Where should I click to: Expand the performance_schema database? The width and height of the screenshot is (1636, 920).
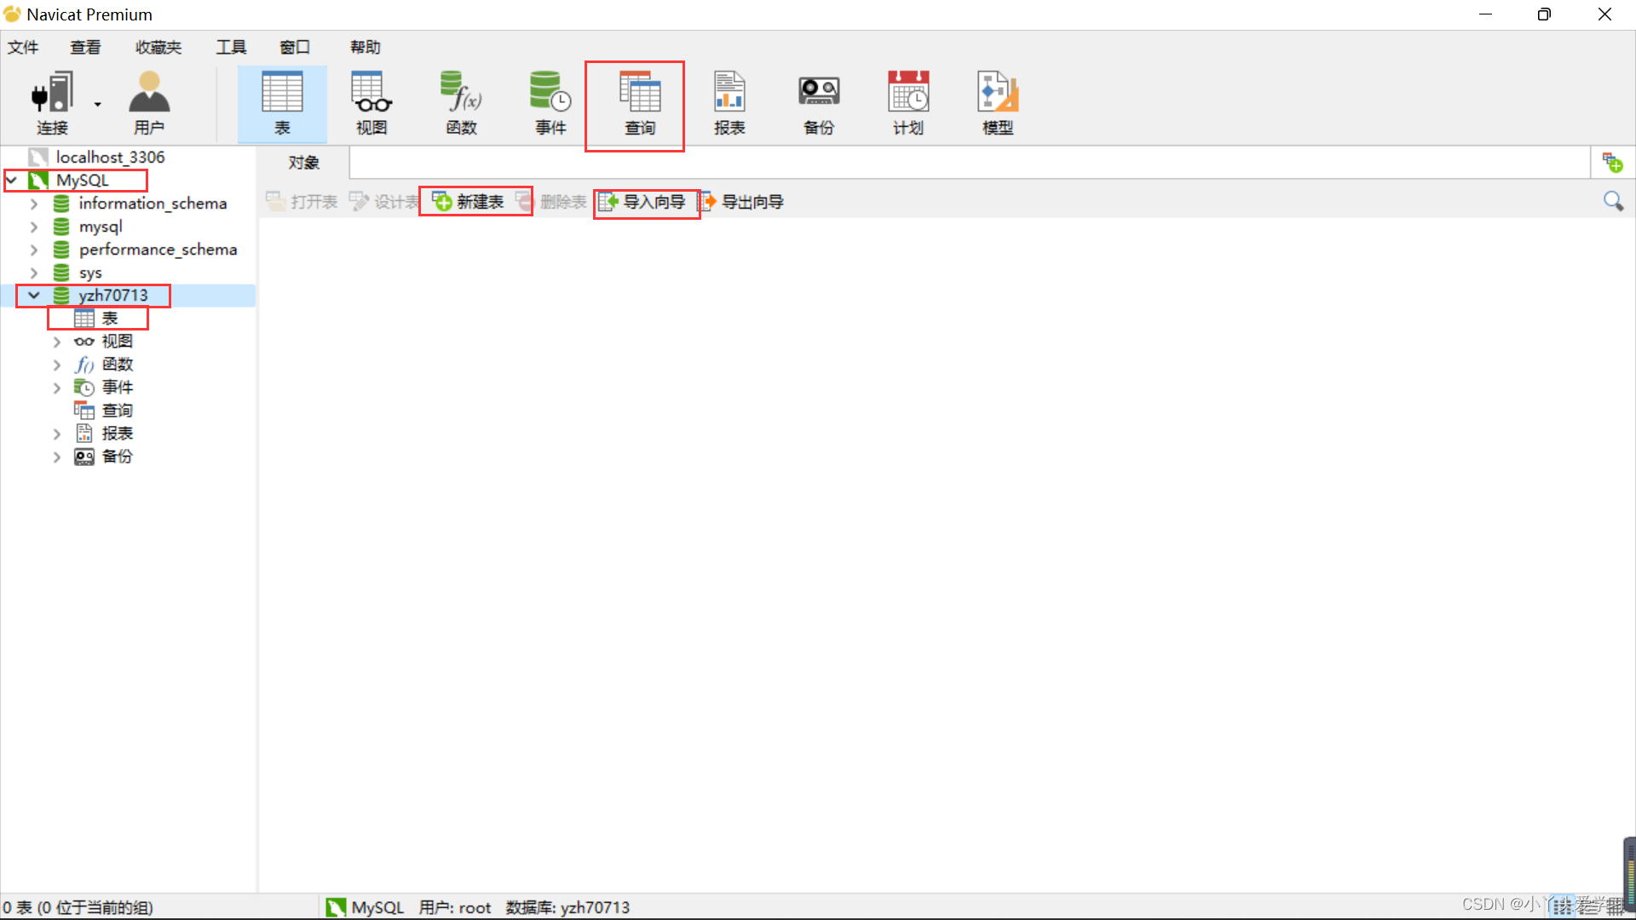34,250
